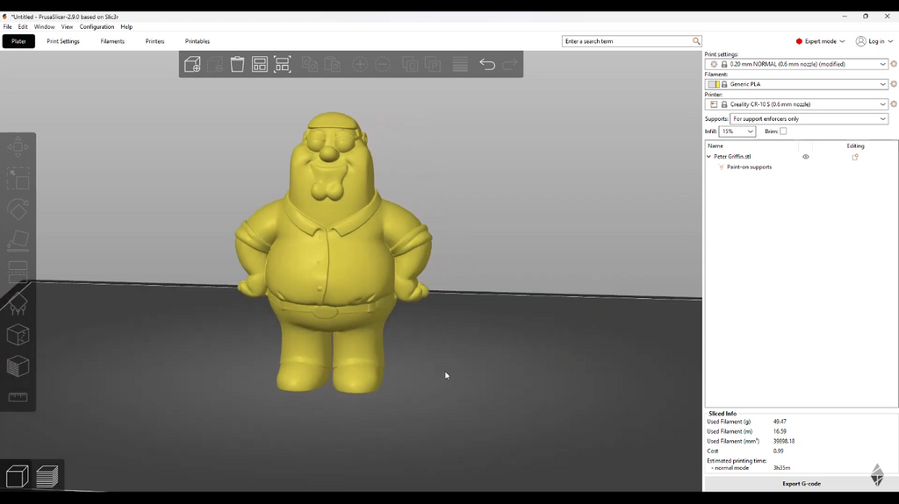Open the Log in account dropdown
Viewport: 899px width, 504px height.
[874, 41]
